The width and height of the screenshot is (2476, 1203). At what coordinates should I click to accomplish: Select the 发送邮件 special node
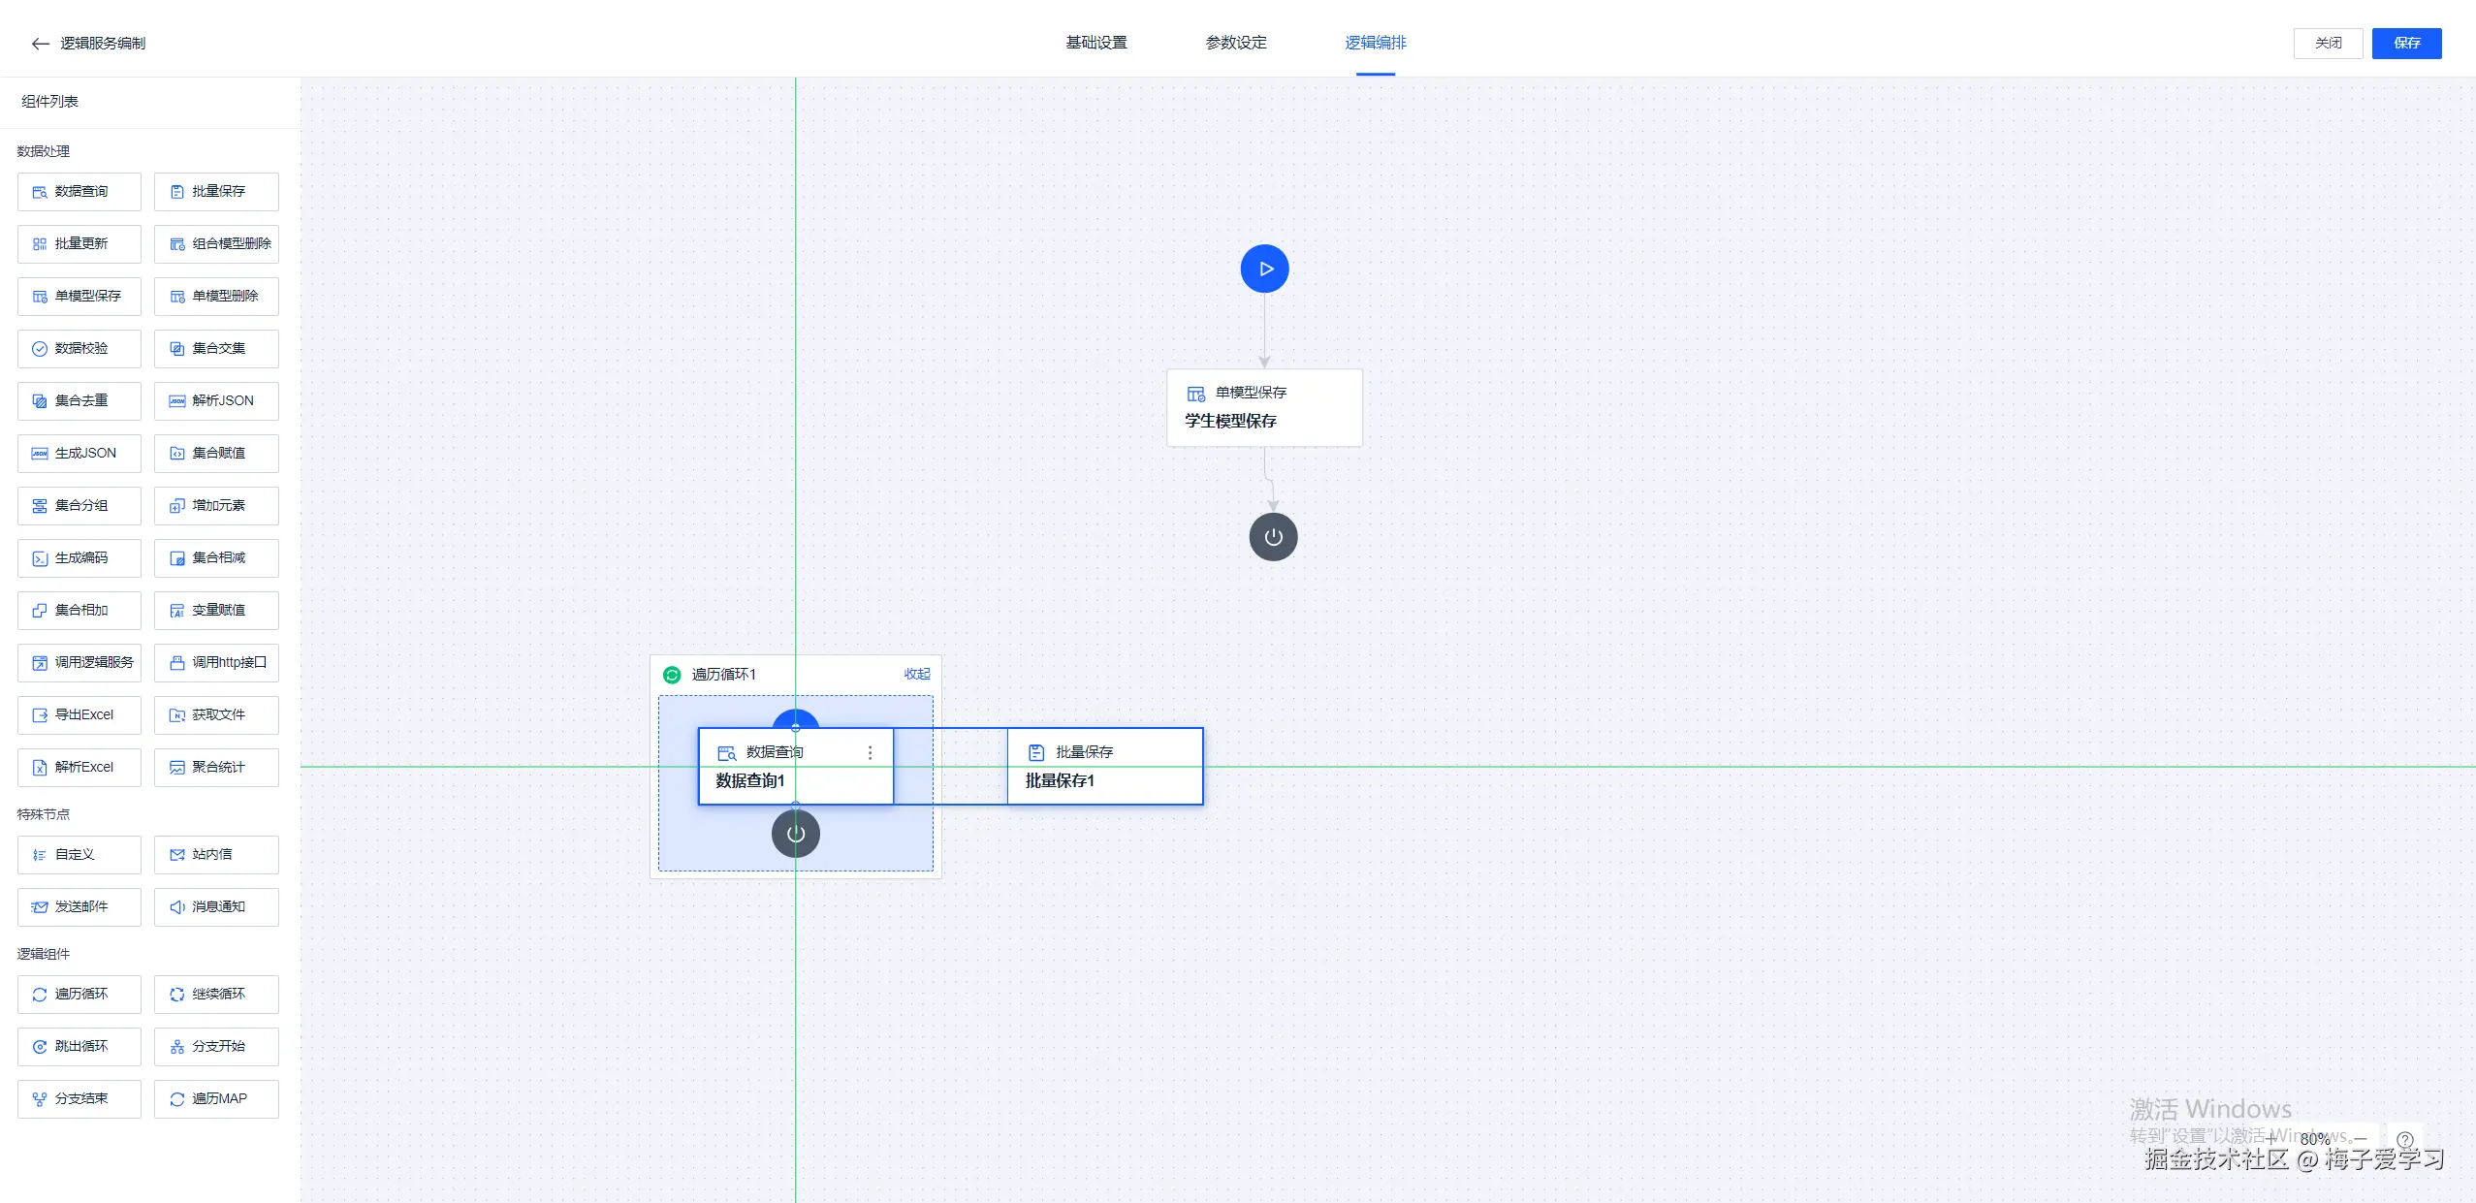click(x=79, y=907)
